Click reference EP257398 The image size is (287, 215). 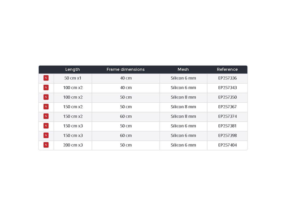[227, 136]
